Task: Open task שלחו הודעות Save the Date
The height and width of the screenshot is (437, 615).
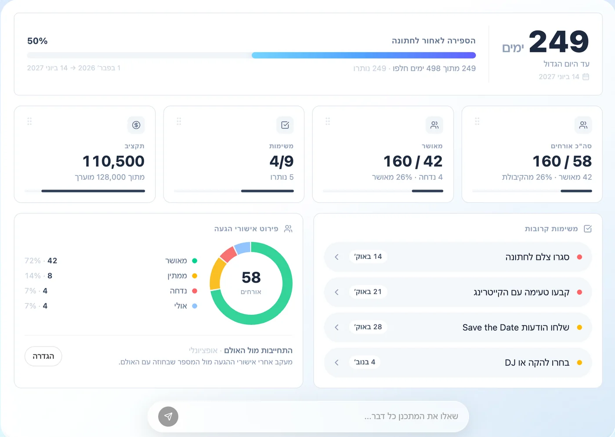Action: tap(458, 327)
